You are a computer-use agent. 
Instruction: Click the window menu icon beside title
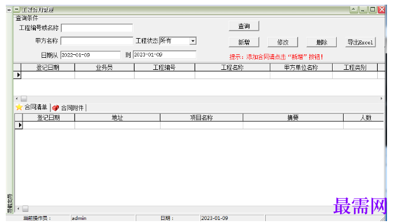click(17, 10)
